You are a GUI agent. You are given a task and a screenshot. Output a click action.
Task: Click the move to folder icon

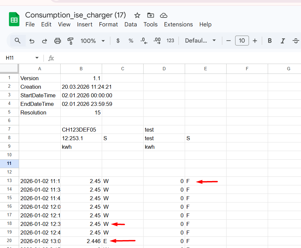coord(150,15)
